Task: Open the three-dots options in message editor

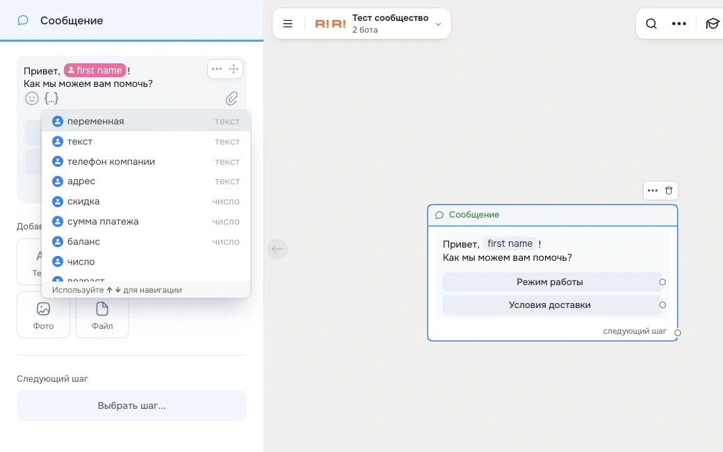Action: click(x=217, y=69)
